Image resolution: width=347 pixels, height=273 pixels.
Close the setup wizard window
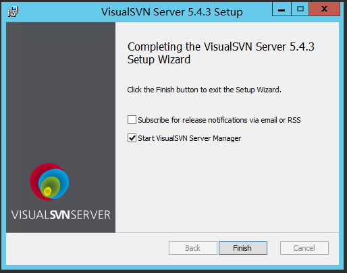pyautogui.click(x=324, y=9)
